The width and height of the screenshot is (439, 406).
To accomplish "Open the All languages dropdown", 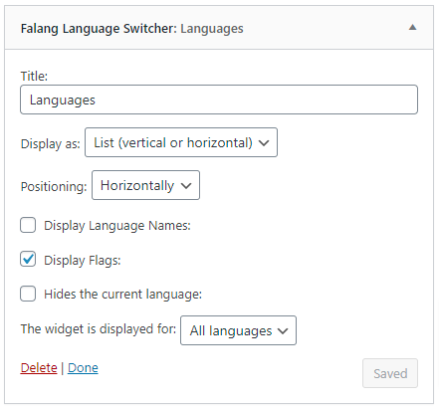I will (x=238, y=330).
